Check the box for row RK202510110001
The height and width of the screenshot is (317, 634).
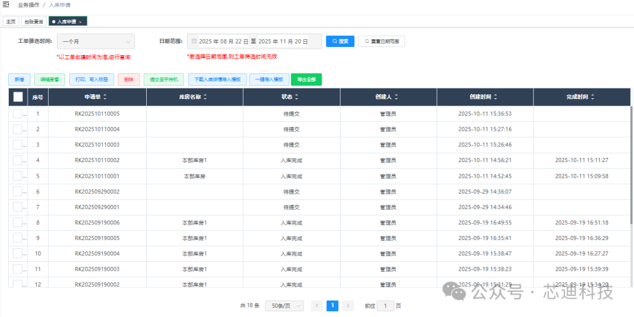(18, 176)
